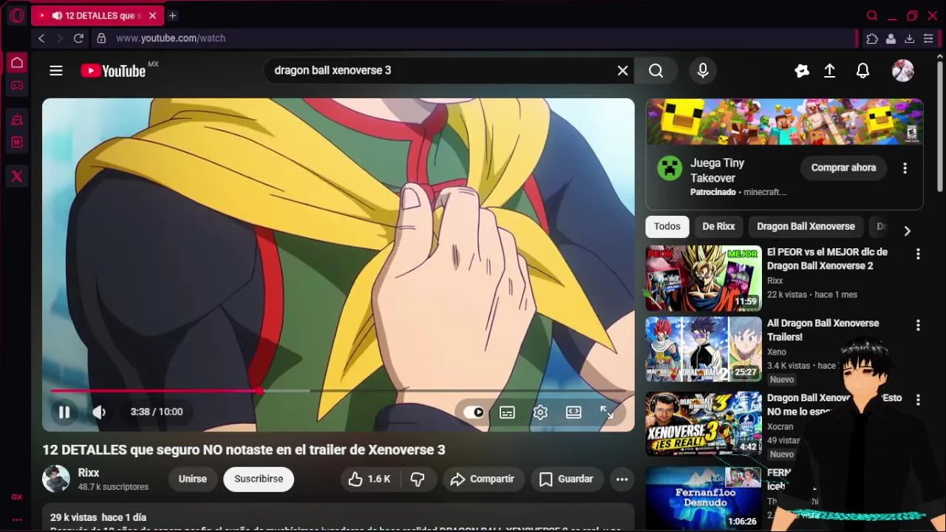946x532 pixels.
Task: Toggle subtitles in the player
Action: 507,412
